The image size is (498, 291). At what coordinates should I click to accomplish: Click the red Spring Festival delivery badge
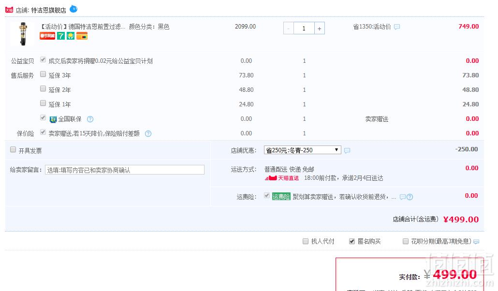47,36
